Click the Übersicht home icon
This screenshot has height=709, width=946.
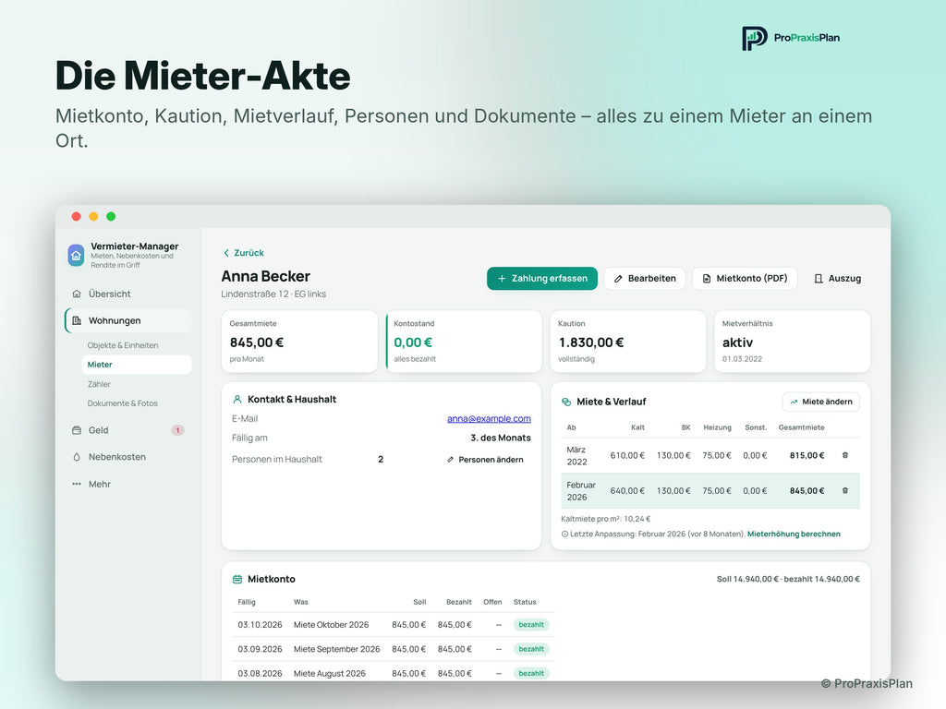(77, 294)
